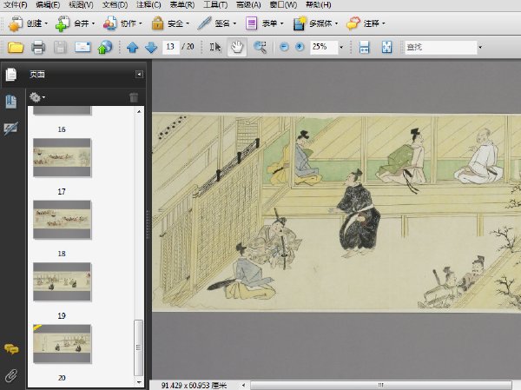Open the 协作 collaborate dropdown
Image resolution: width=521 pixels, height=390 pixels.
[122, 23]
